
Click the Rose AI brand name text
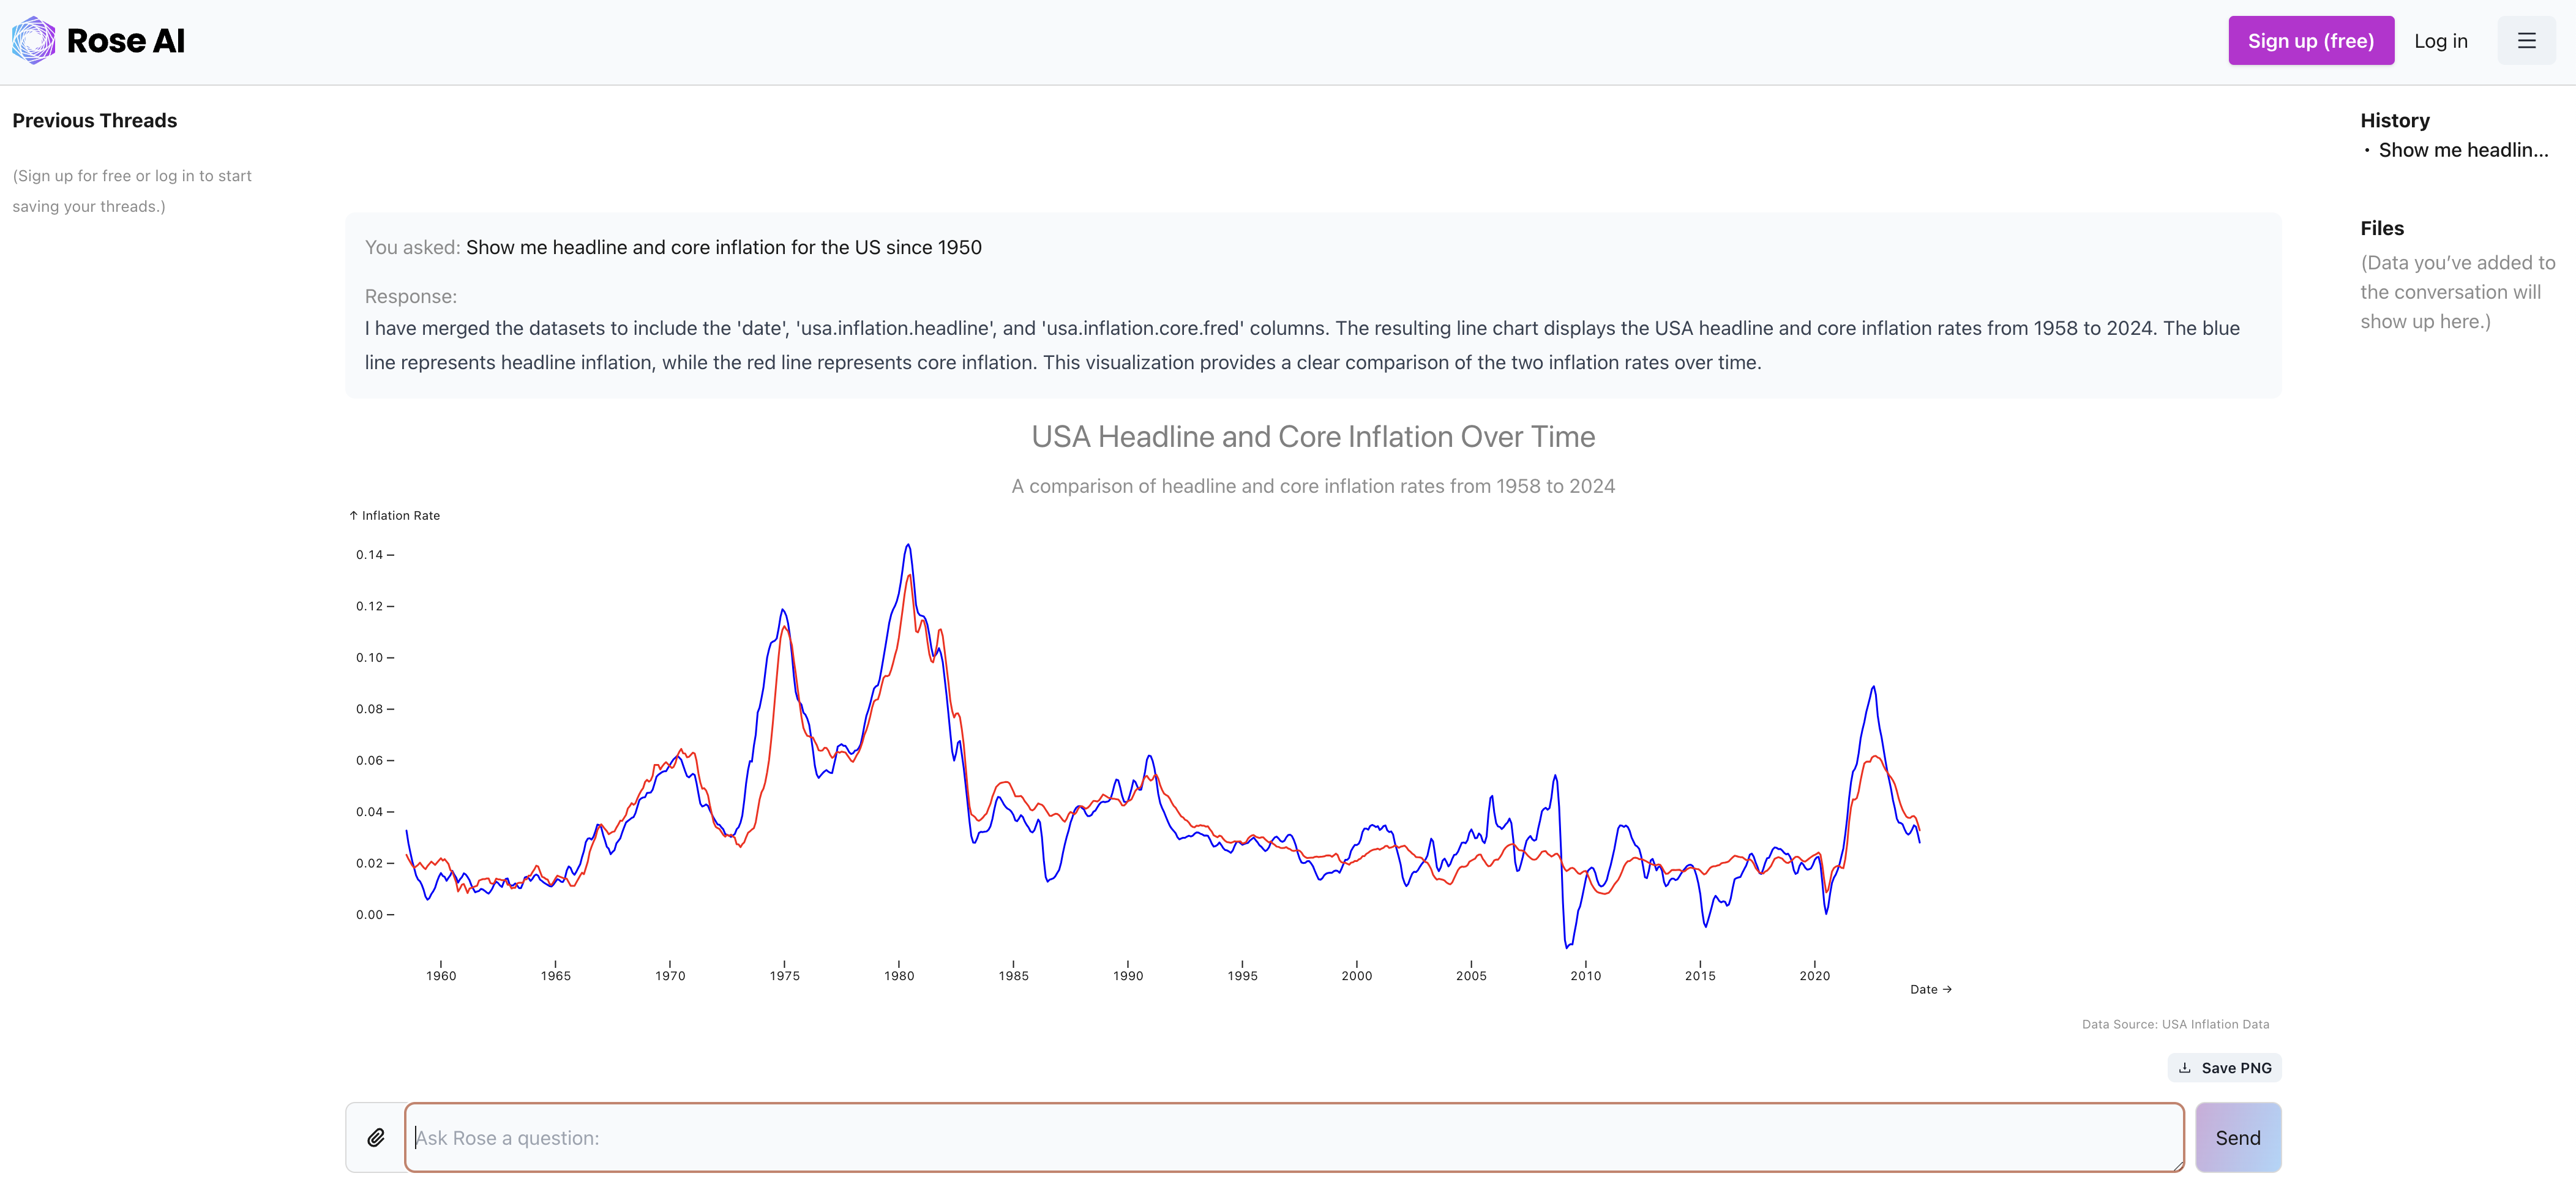(126, 41)
